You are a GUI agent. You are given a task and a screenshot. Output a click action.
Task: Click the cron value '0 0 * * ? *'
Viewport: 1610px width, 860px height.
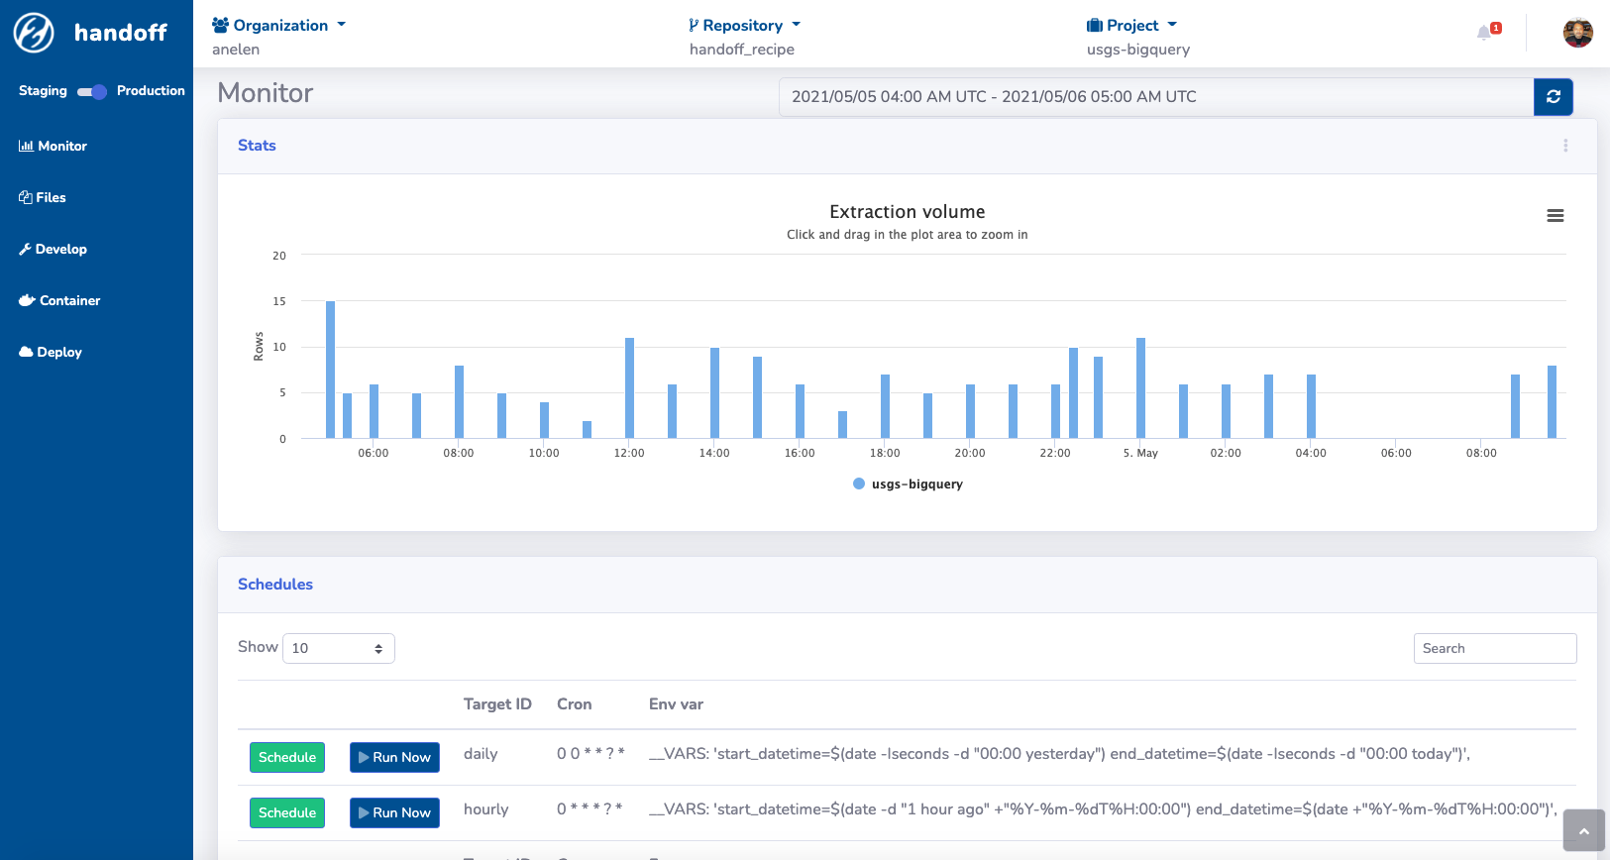point(590,754)
